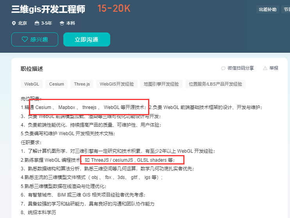Click the briefcase icon beside 3-5年

click(37, 23)
